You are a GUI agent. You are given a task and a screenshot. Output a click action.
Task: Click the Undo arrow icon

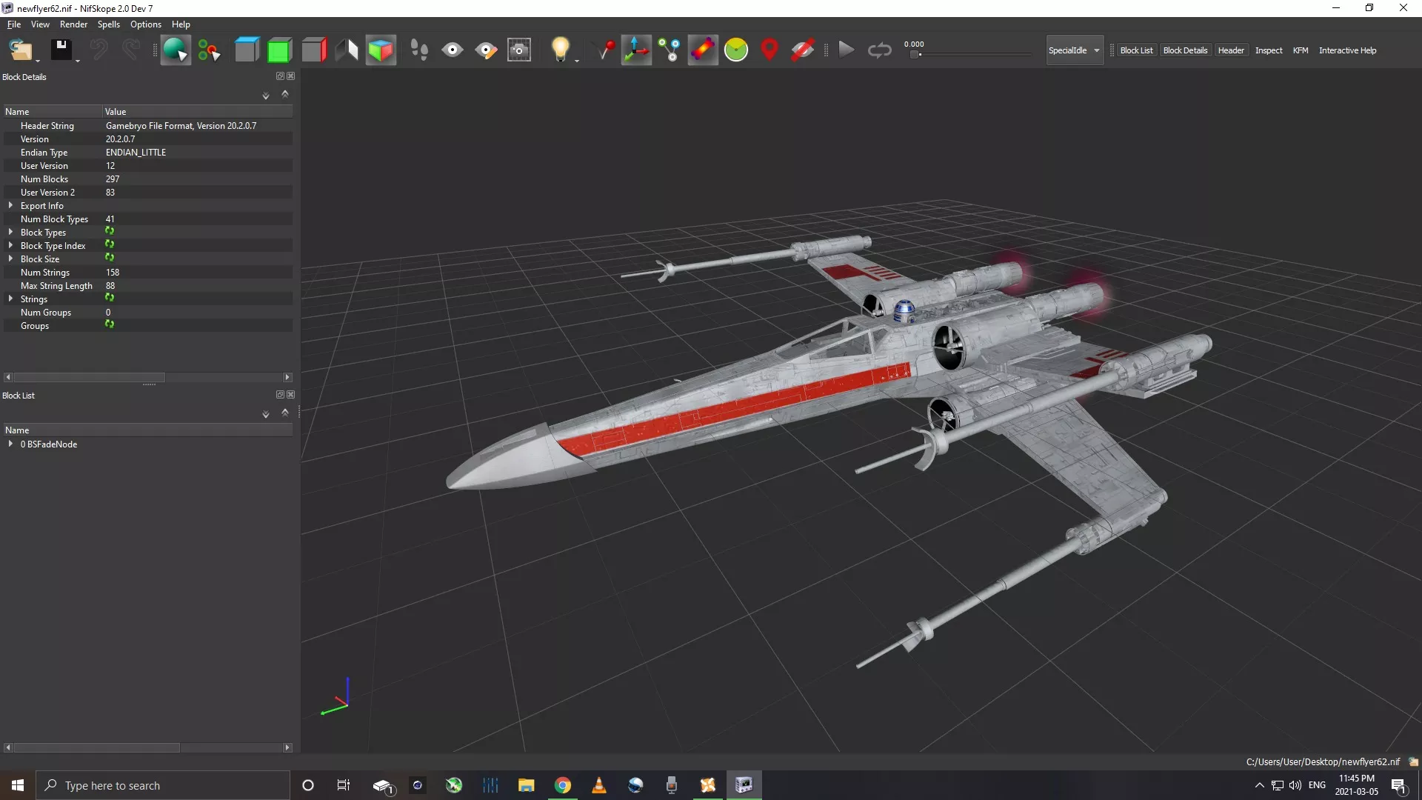99,50
